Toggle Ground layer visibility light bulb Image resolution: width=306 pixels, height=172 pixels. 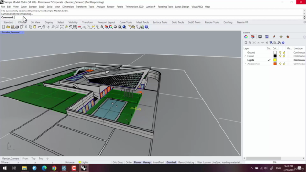point(280,52)
